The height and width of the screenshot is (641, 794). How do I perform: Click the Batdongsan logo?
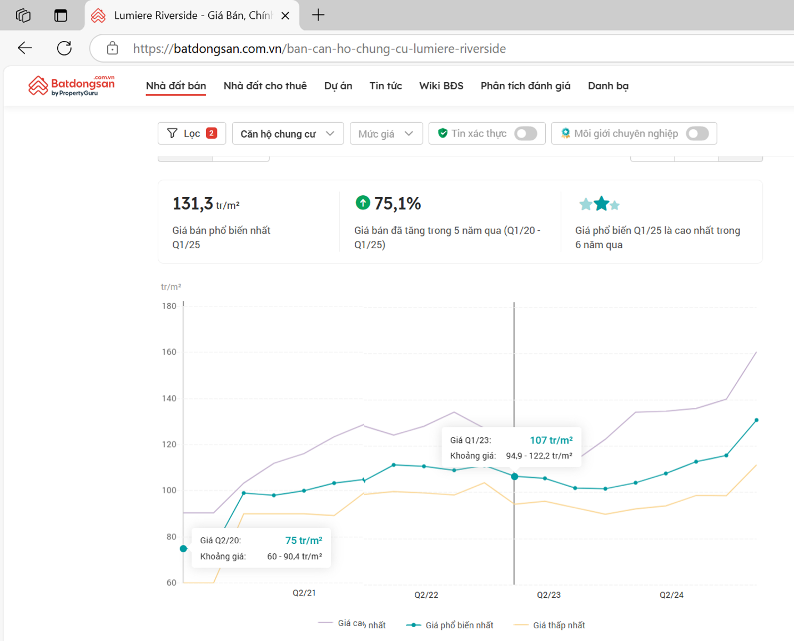[x=71, y=86]
